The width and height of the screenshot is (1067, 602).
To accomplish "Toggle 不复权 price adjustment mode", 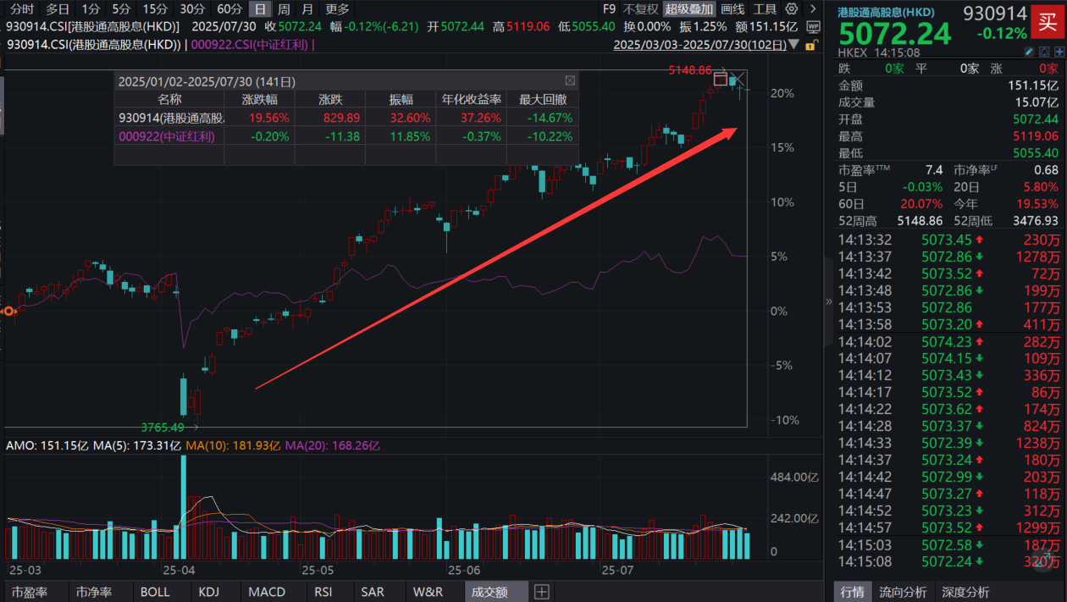I will pyautogui.click(x=643, y=9).
